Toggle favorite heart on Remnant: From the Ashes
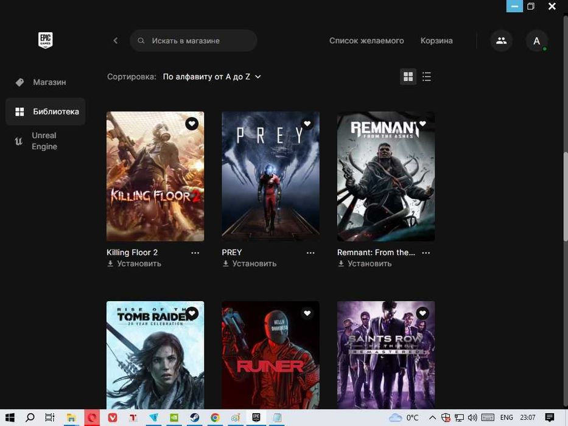Viewport: 568px width, 426px height. pyautogui.click(x=422, y=124)
